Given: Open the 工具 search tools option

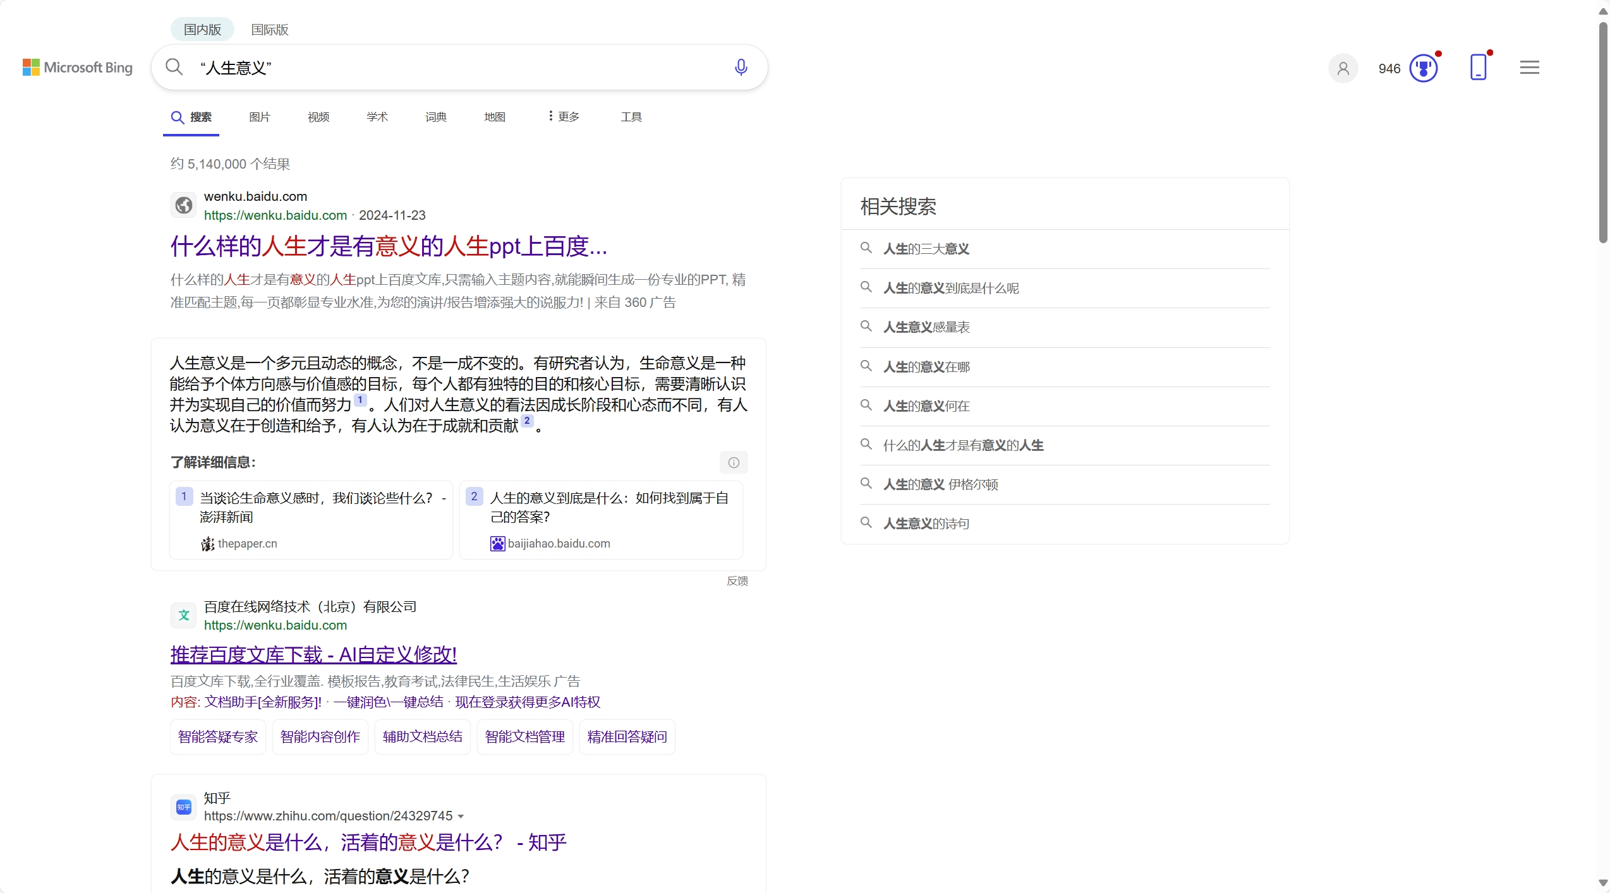Looking at the screenshot, I should coord(631,117).
